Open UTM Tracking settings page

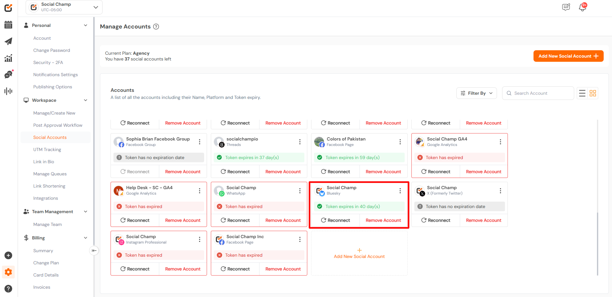(x=47, y=149)
